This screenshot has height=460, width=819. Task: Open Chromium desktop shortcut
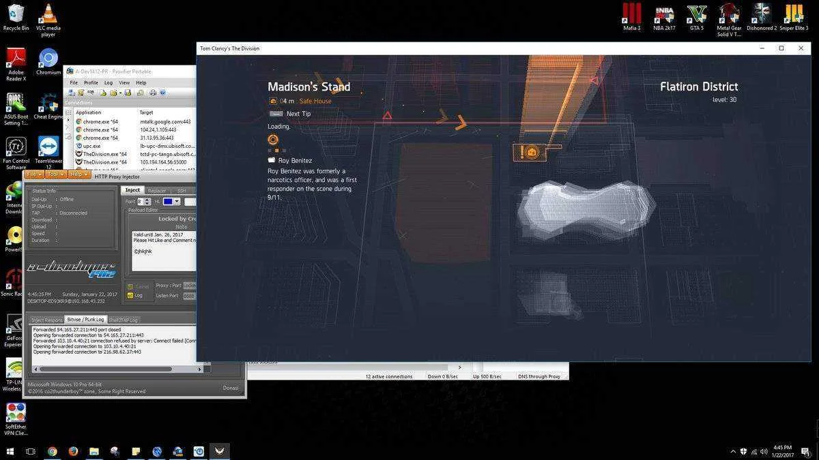click(x=48, y=61)
